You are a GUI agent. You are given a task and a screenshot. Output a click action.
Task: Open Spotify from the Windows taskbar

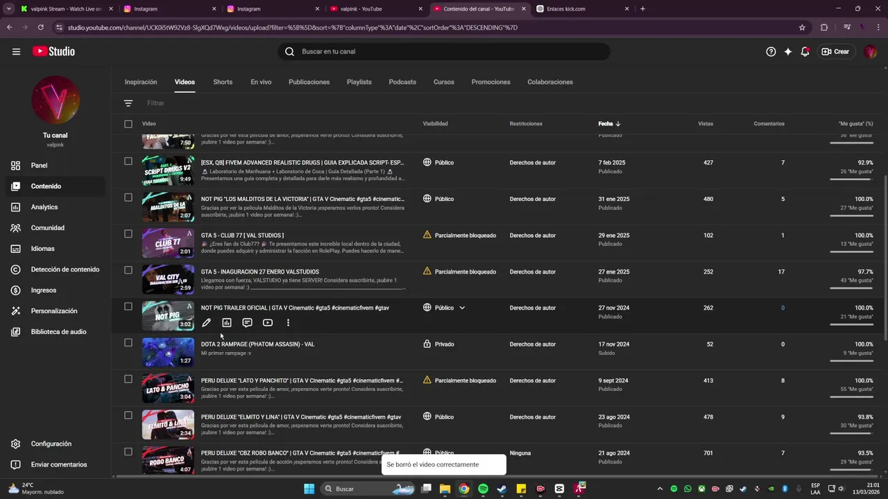(483, 489)
